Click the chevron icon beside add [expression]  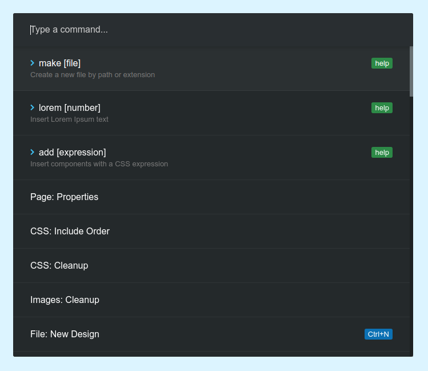(x=33, y=152)
